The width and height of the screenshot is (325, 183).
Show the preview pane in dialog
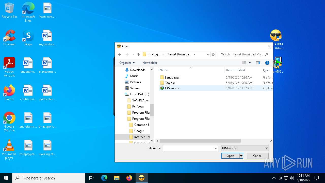point(258,63)
